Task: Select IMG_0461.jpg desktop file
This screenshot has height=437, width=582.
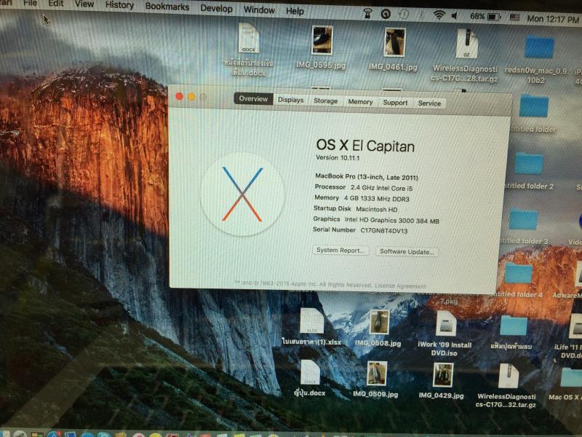Action: (394, 42)
